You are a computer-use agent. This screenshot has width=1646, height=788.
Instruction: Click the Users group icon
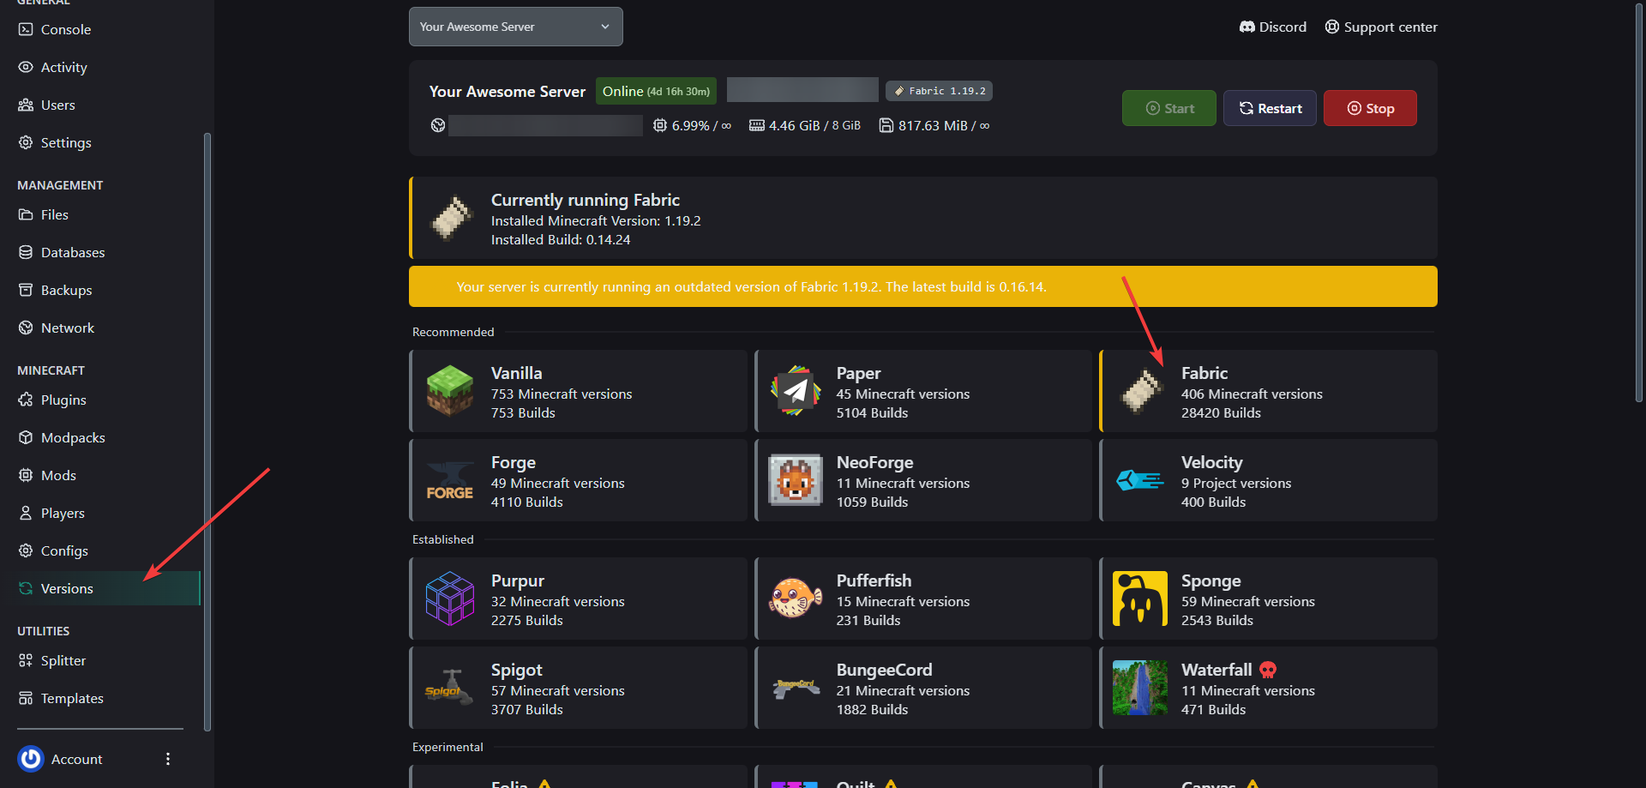coord(26,105)
